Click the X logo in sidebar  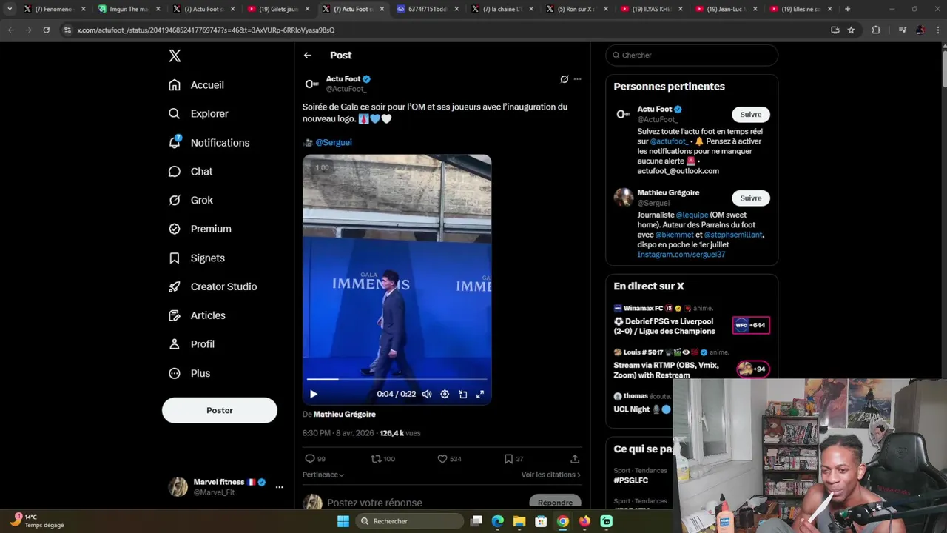click(x=175, y=56)
